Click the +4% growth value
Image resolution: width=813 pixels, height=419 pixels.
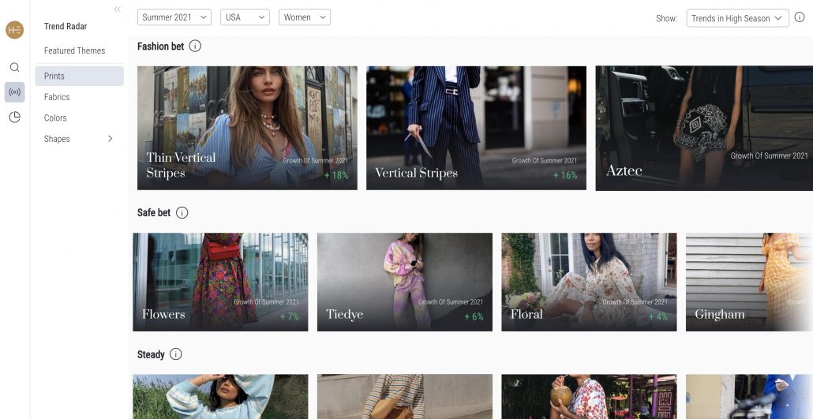coord(658,316)
